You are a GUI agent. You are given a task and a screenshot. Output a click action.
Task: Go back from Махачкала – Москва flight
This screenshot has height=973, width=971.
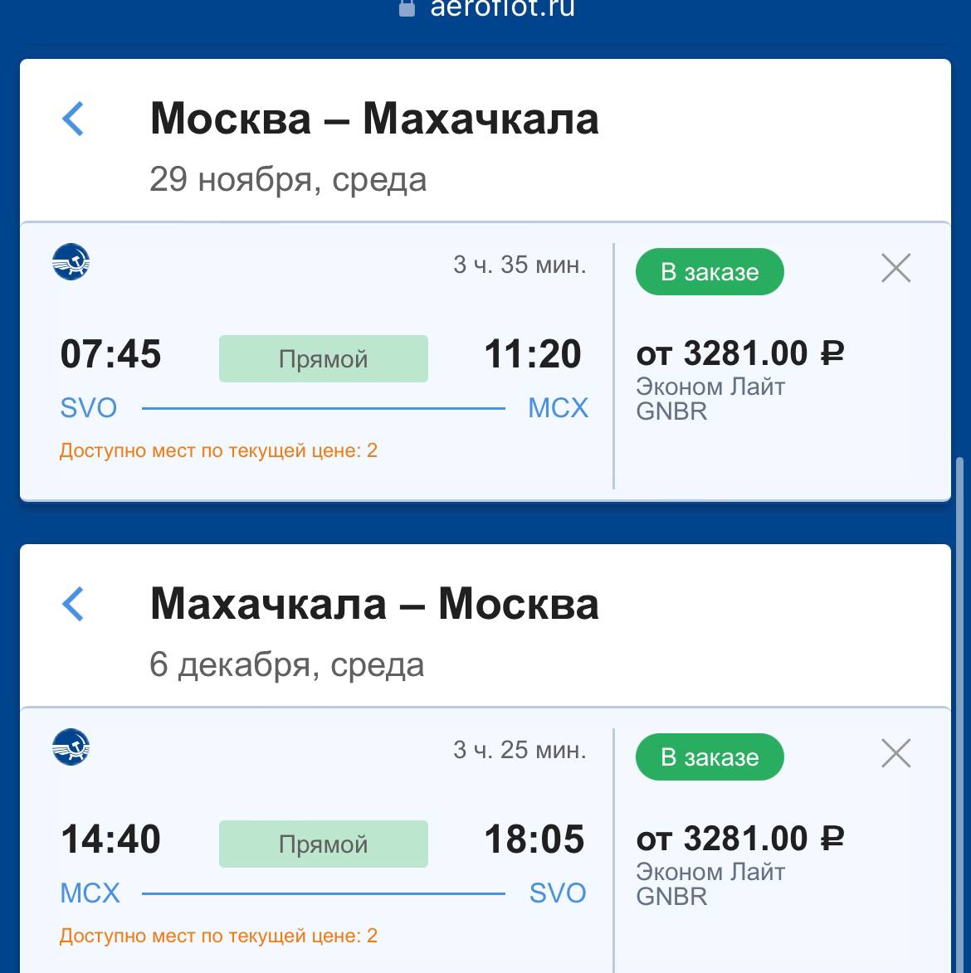pyautogui.click(x=73, y=604)
